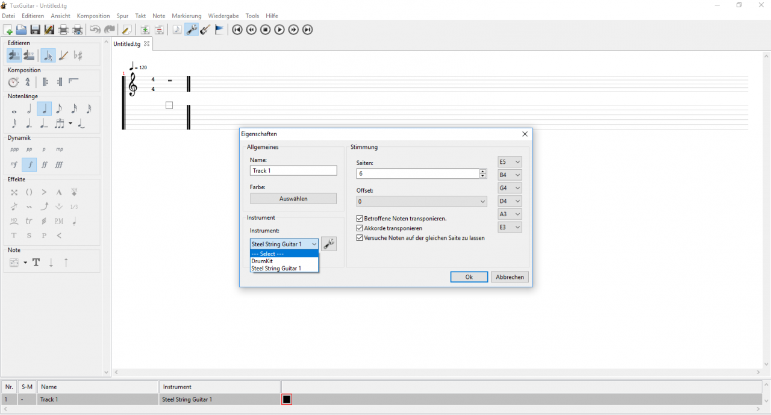Toggle the tied note icon

(x=81, y=123)
